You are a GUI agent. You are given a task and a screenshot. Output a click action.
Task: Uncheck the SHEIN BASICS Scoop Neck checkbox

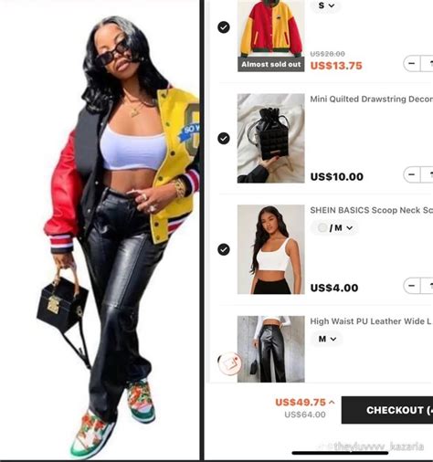click(224, 249)
